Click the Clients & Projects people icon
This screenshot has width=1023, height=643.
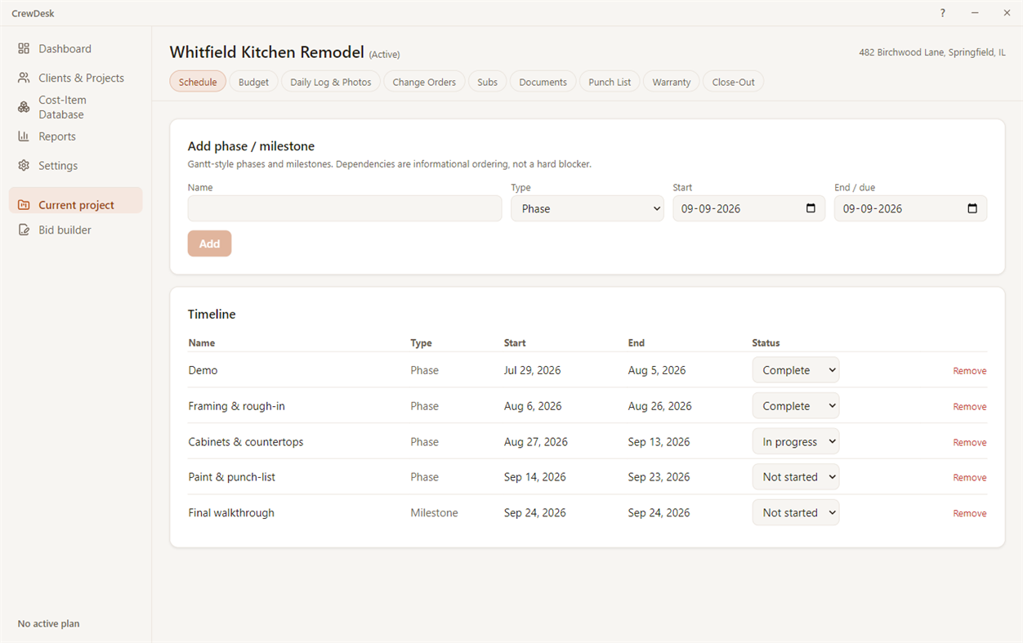point(24,78)
